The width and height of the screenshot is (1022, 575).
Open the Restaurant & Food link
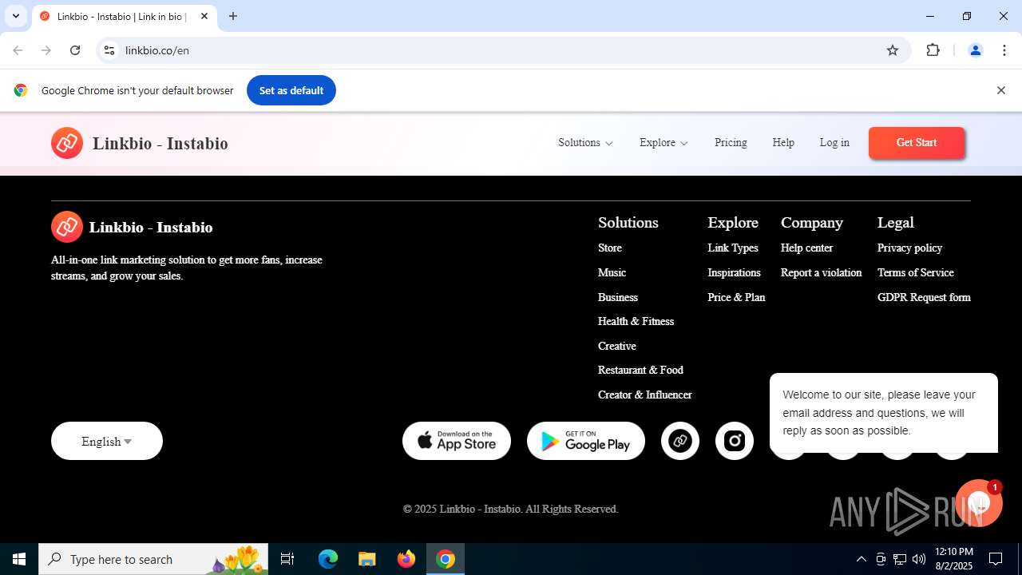pos(640,370)
